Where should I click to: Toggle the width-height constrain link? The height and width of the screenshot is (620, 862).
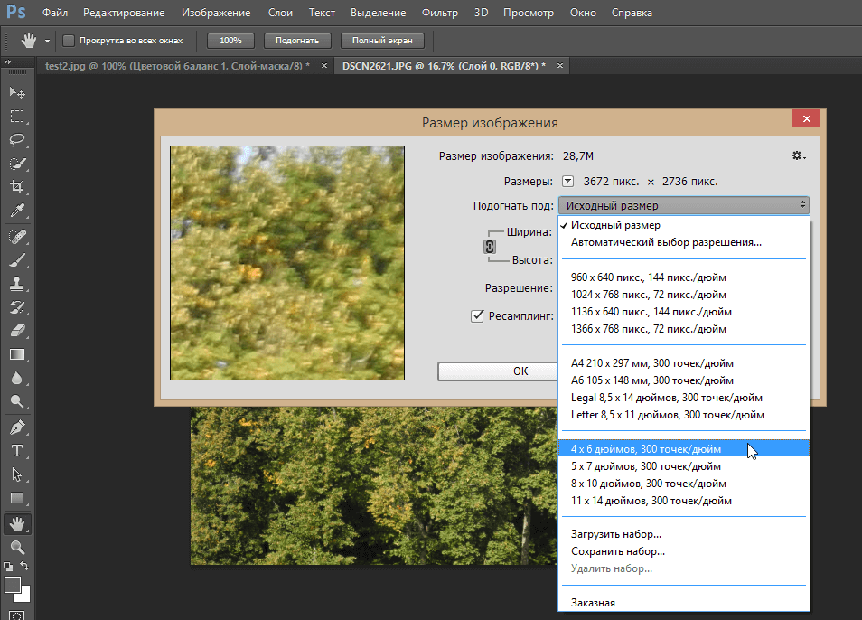(x=491, y=247)
